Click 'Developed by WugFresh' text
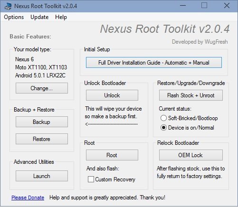Viewport: 238px width, 207px height. (200, 42)
